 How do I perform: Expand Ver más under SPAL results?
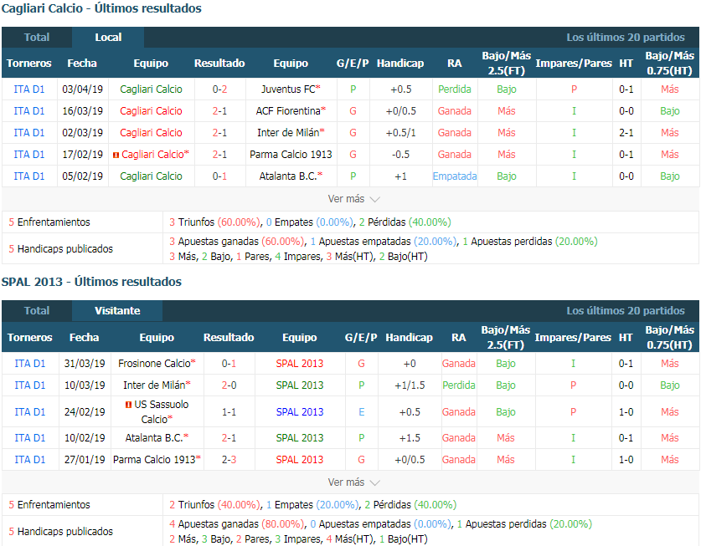click(x=353, y=482)
